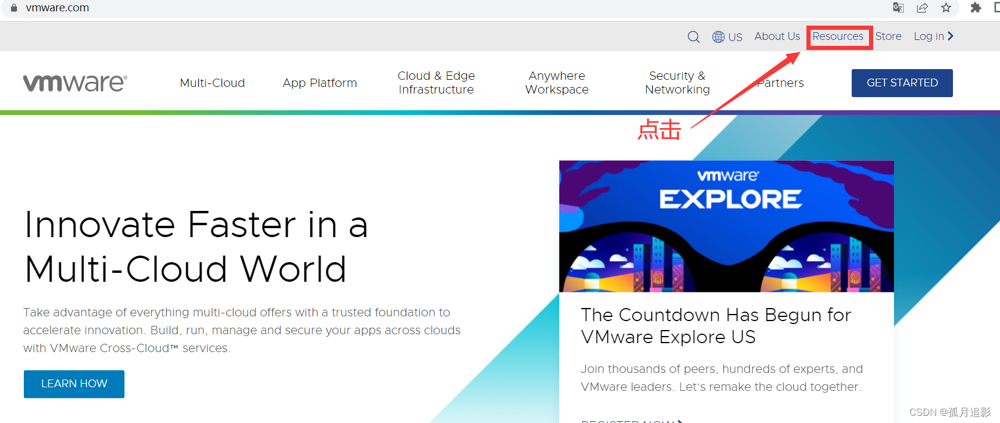
Task: Click Log in with chevron
Action: (934, 36)
